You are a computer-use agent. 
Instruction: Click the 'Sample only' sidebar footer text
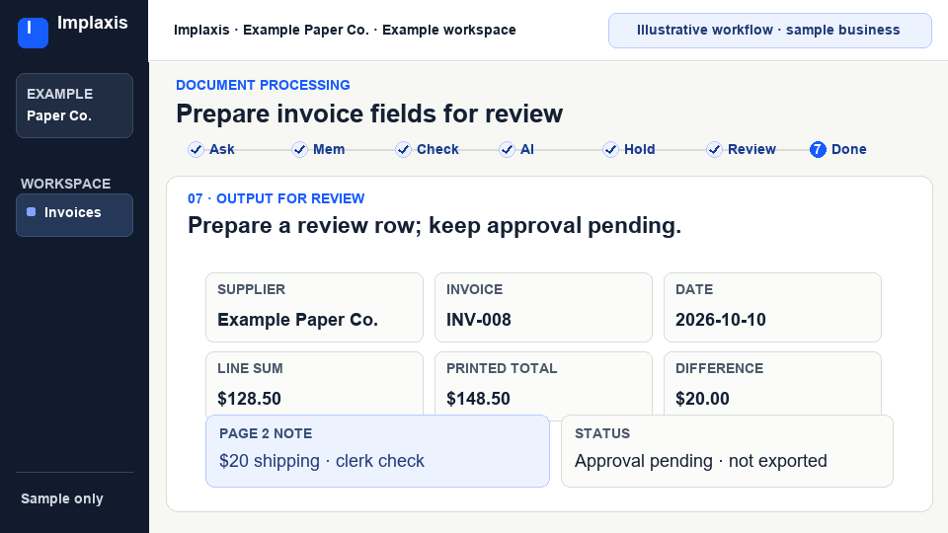pyautogui.click(x=62, y=499)
